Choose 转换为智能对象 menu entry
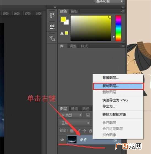 [x=118, y=115]
